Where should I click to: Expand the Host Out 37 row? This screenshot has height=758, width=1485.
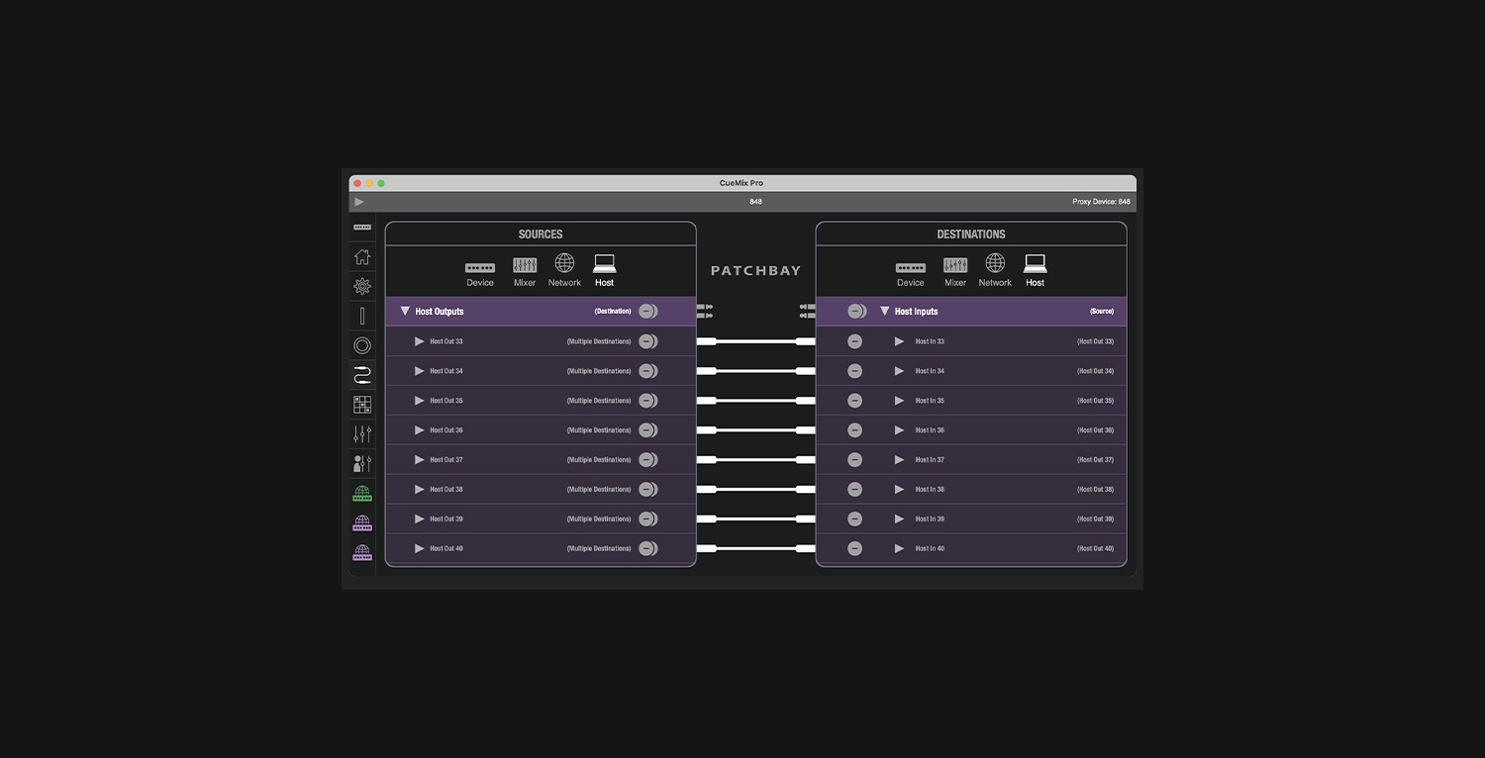420,459
